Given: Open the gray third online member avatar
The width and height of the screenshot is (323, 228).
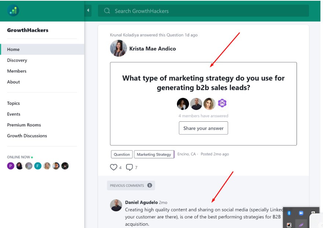Looking at the screenshot, I should (29, 166).
